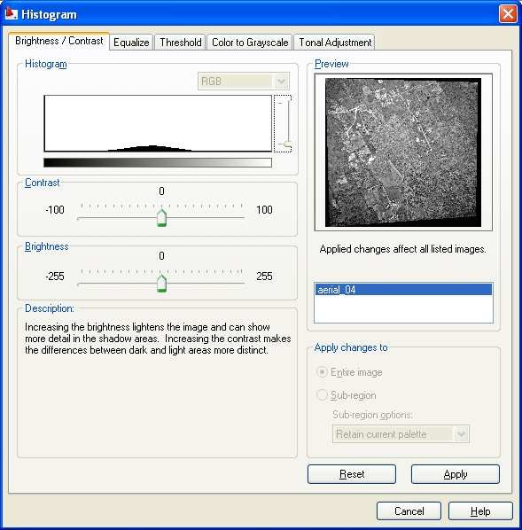Viewport: 522px width, 530px height.
Task: Open the RGB channel dropdown
Action: point(244,82)
